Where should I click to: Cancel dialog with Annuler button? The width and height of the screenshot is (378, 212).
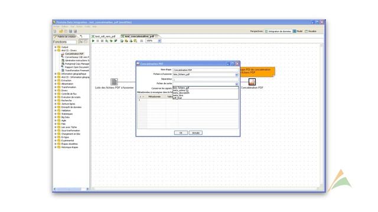[x=195, y=133]
